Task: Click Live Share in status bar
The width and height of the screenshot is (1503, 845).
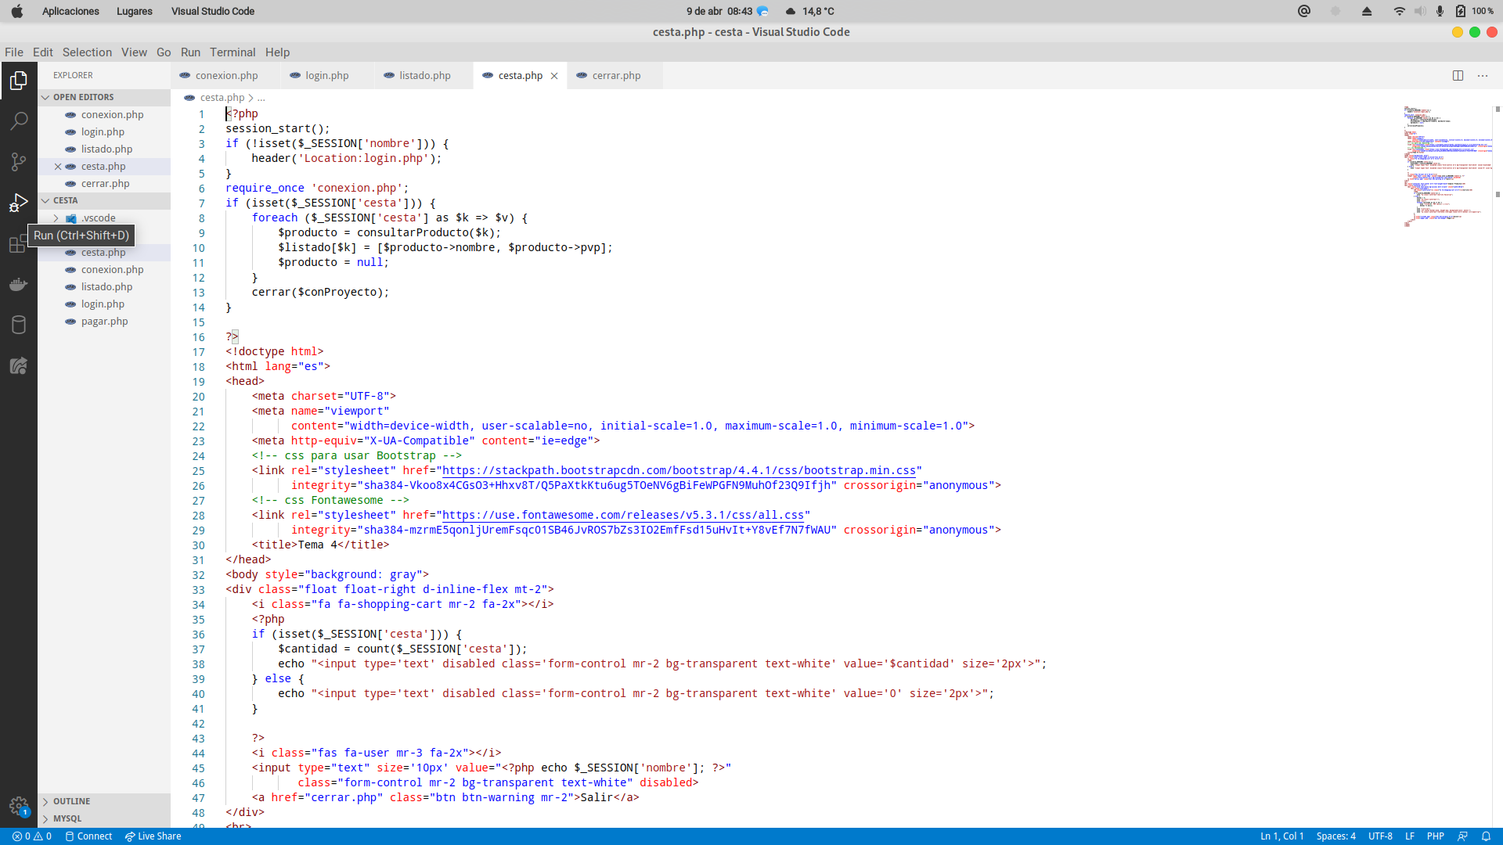Action: point(153,836)
